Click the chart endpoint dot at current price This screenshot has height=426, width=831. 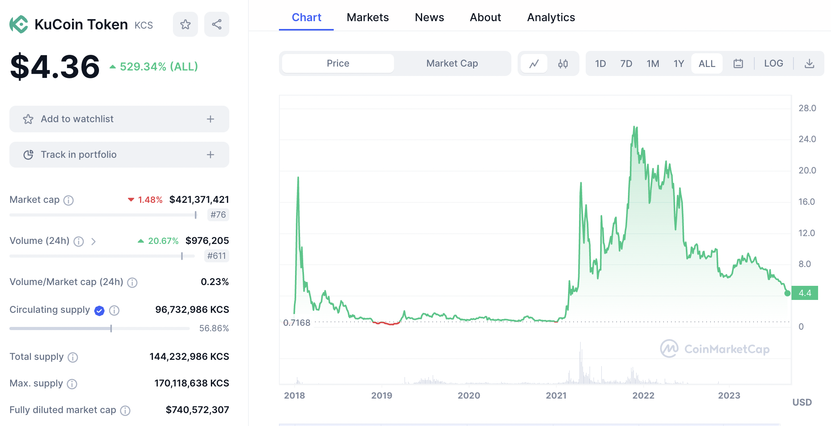[x=788, y=293]
